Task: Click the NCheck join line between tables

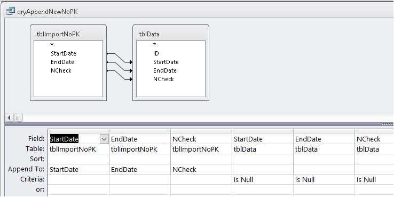Action: pyautogui.click(x=120, y=75)
